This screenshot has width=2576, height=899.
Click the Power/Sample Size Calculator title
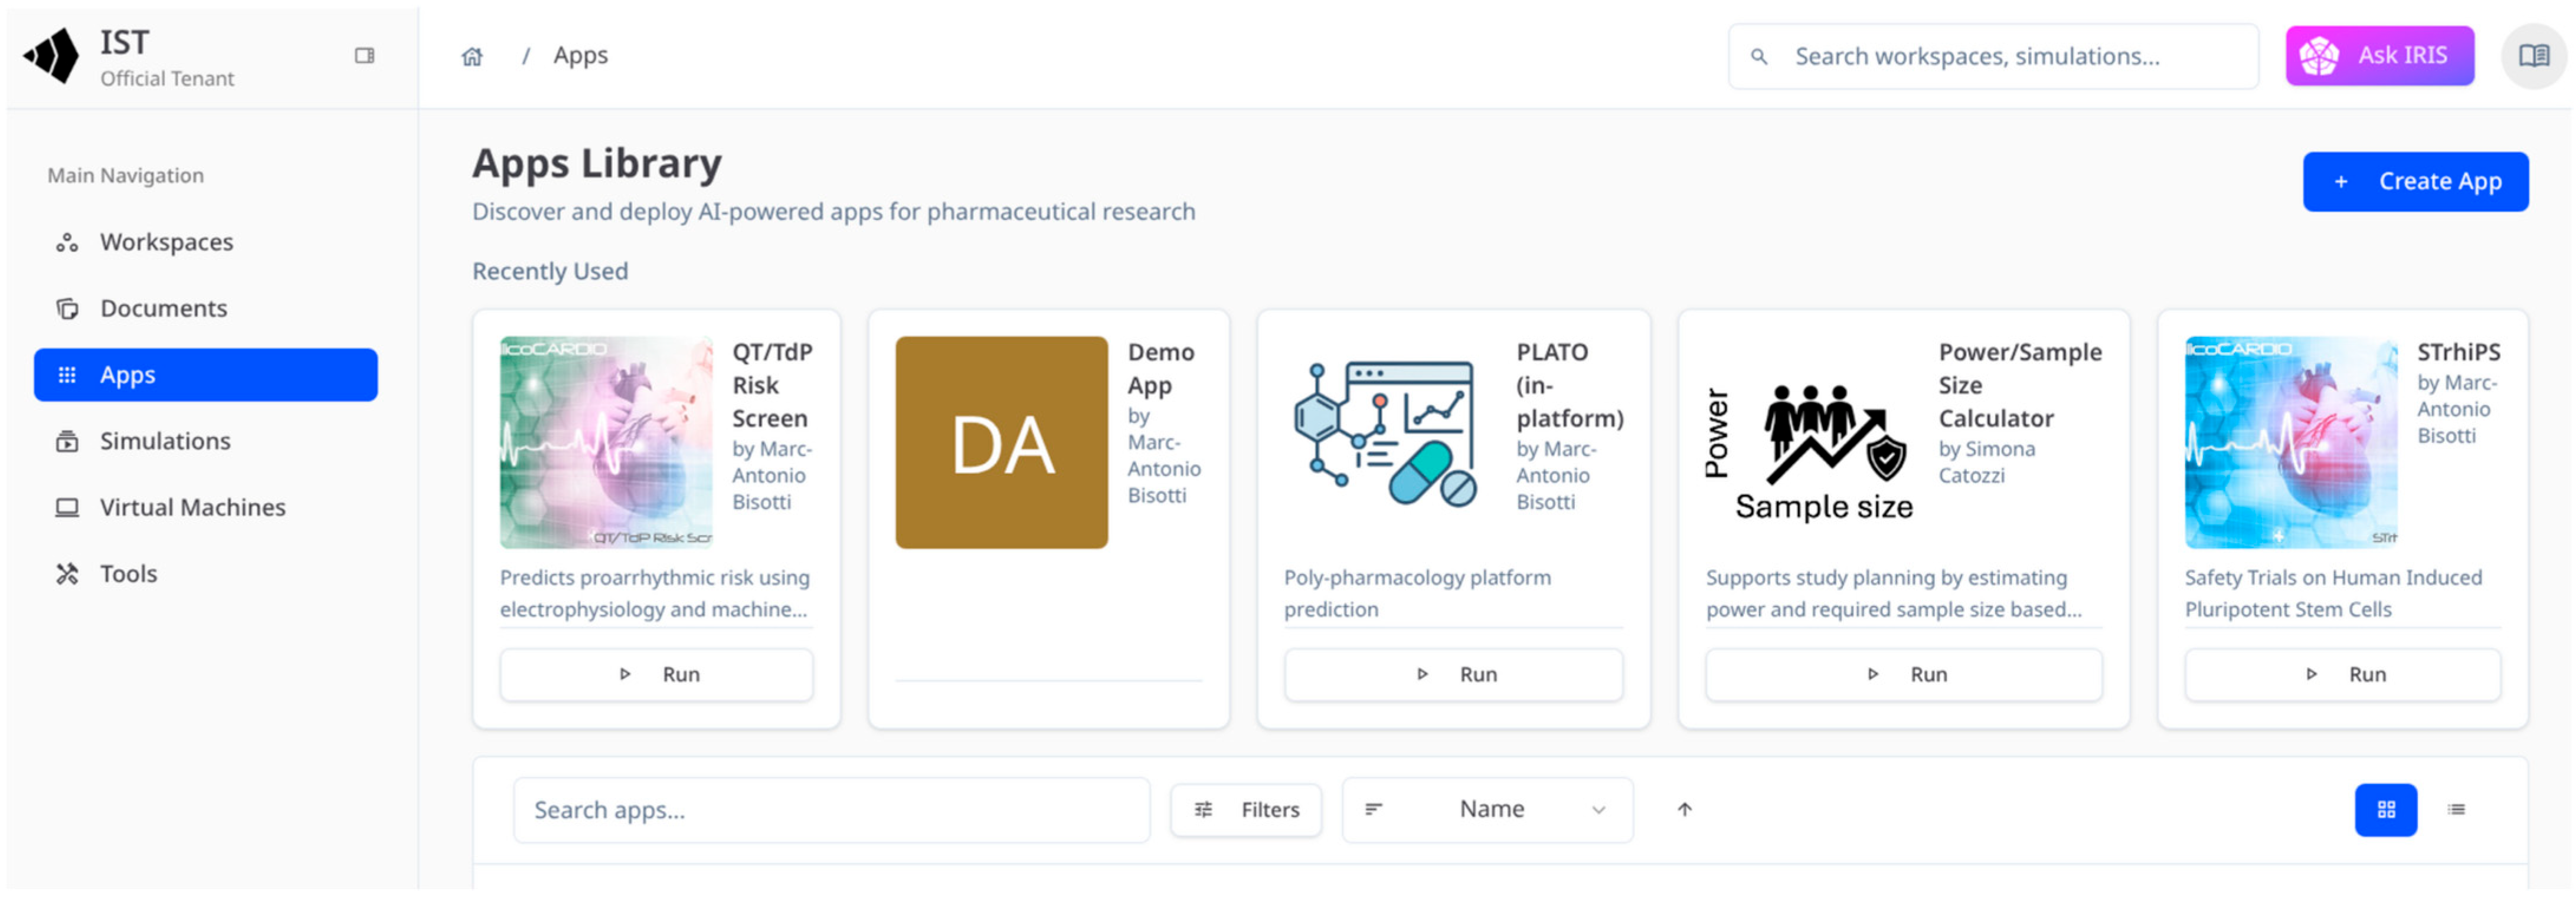pyautogui.click(x=2020, y=386)
